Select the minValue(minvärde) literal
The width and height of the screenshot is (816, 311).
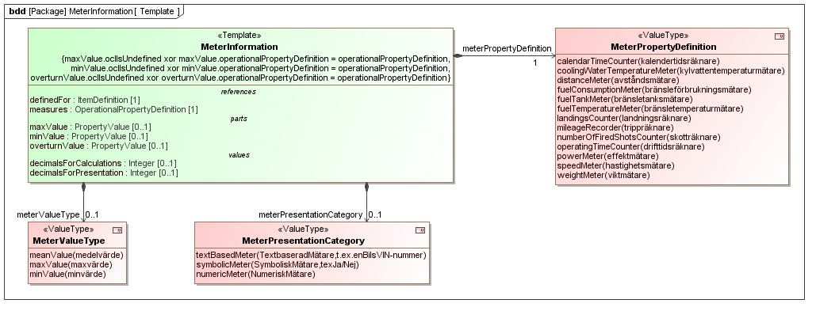(67, 274)
